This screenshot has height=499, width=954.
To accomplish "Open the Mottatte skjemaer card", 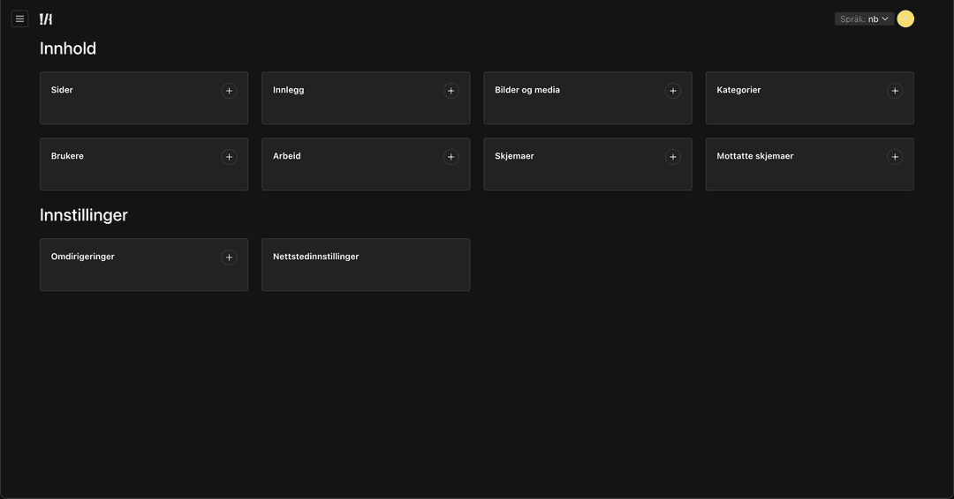I will pyautogui.click(x=810, y=164).
